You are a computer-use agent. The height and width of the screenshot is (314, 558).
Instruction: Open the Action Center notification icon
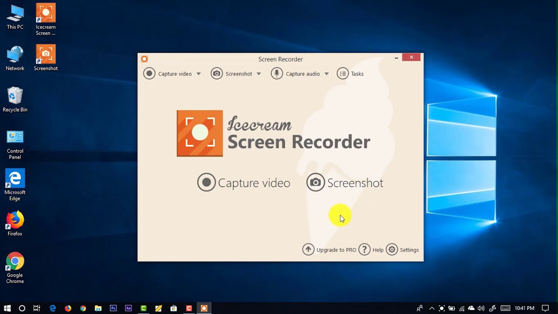point(545,308)
